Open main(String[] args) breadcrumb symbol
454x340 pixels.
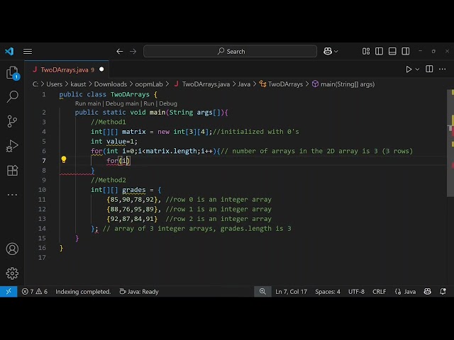click(x=343, y=84)
